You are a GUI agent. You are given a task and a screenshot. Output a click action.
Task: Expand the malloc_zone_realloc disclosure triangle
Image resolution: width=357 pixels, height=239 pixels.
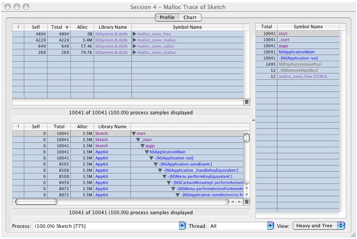click(x=135, y=52)
